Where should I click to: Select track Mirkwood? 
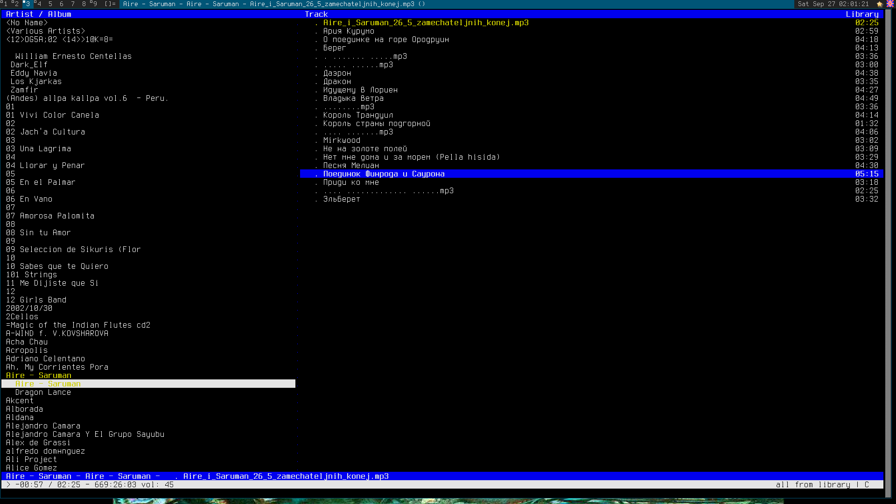pyautogui.click(x=342, y=140)
